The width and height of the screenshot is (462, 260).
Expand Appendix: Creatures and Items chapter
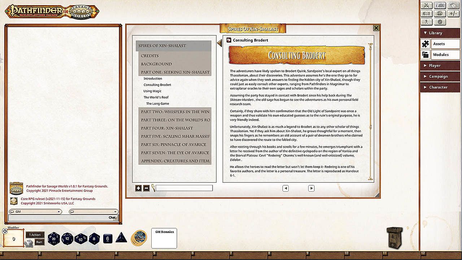[175, 161]
